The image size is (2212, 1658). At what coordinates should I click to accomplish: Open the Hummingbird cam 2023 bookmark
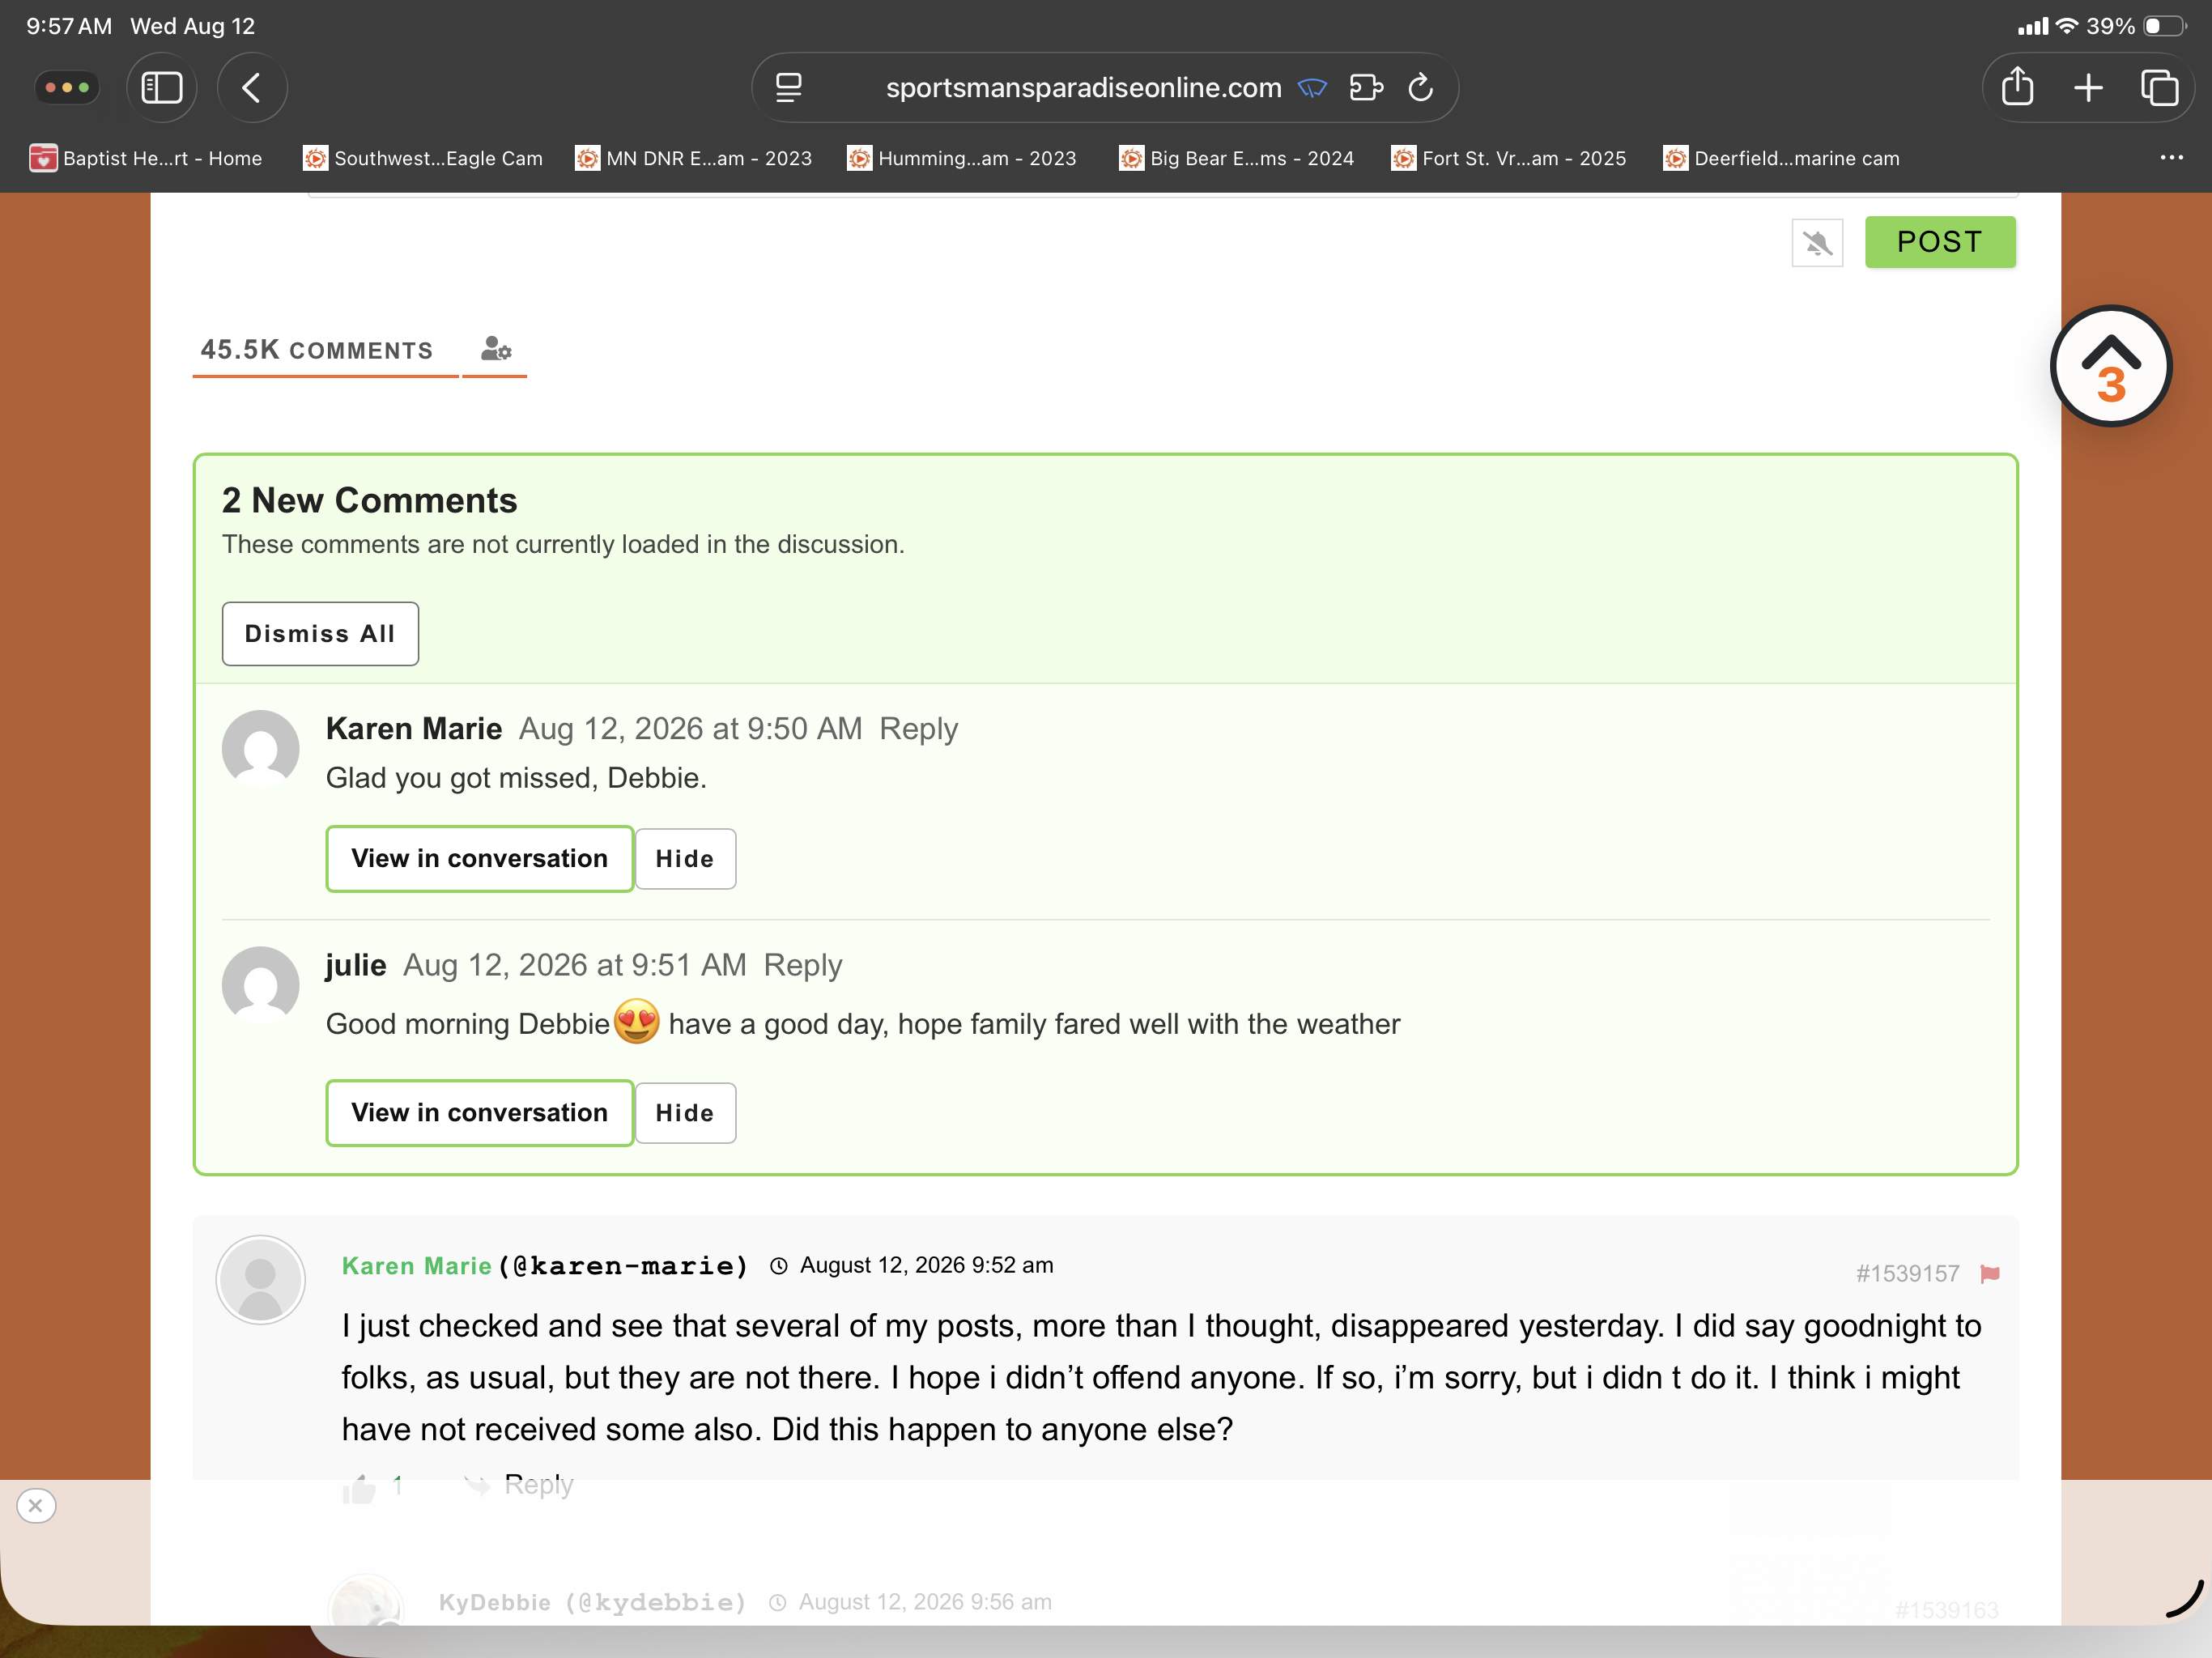tap(962, 158)
